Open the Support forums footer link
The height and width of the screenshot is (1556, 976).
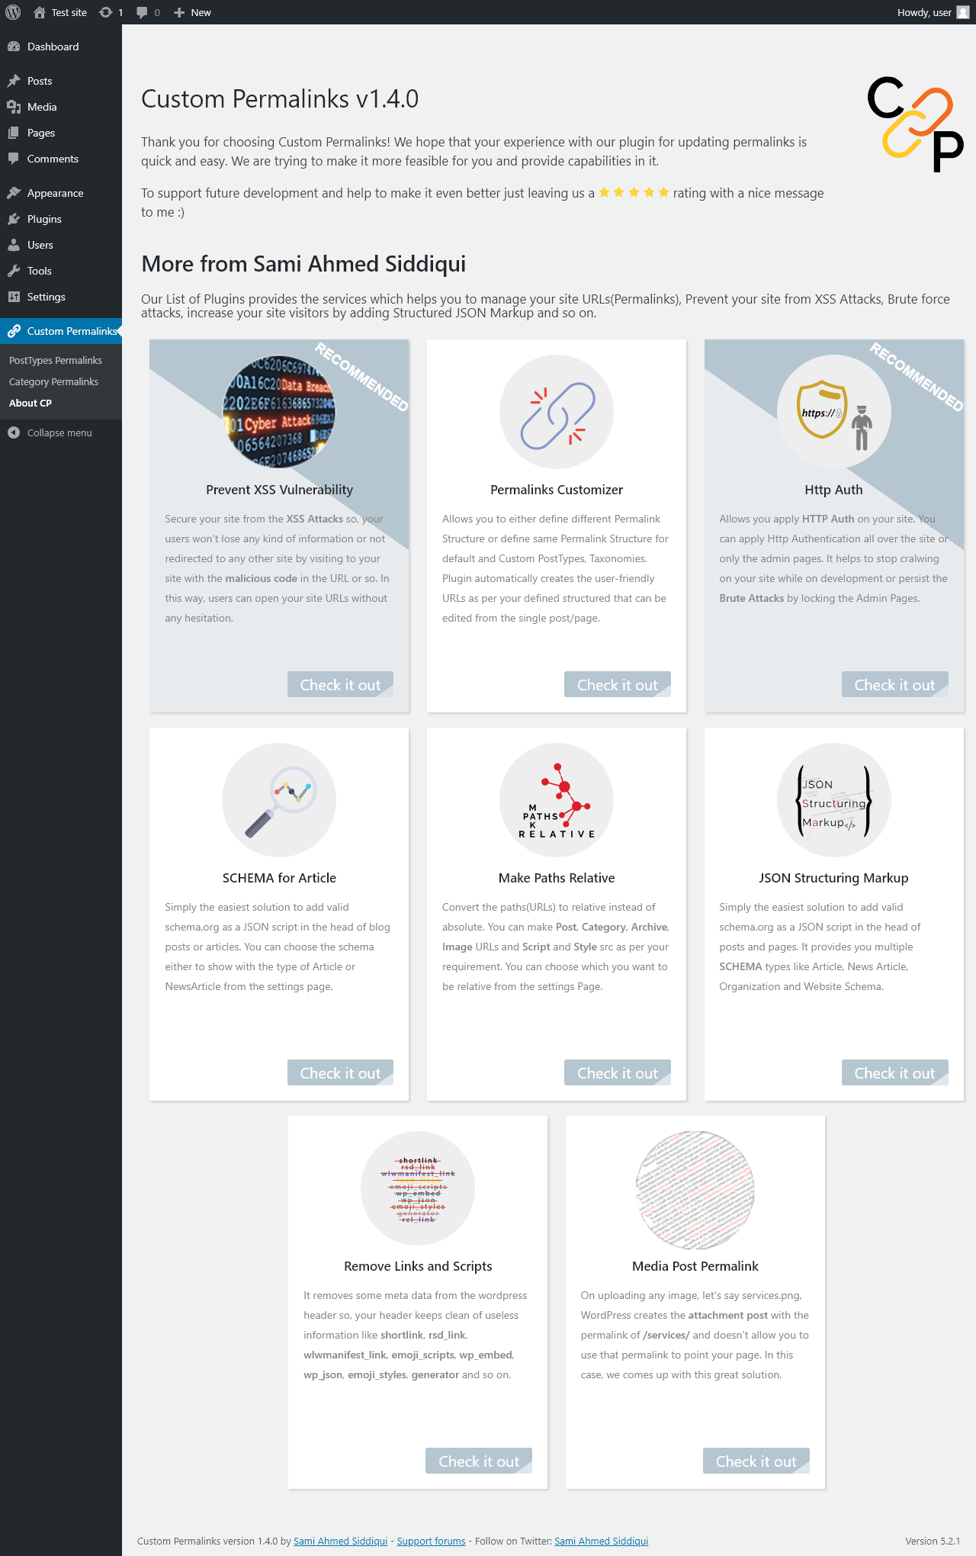click(431, 1541)
